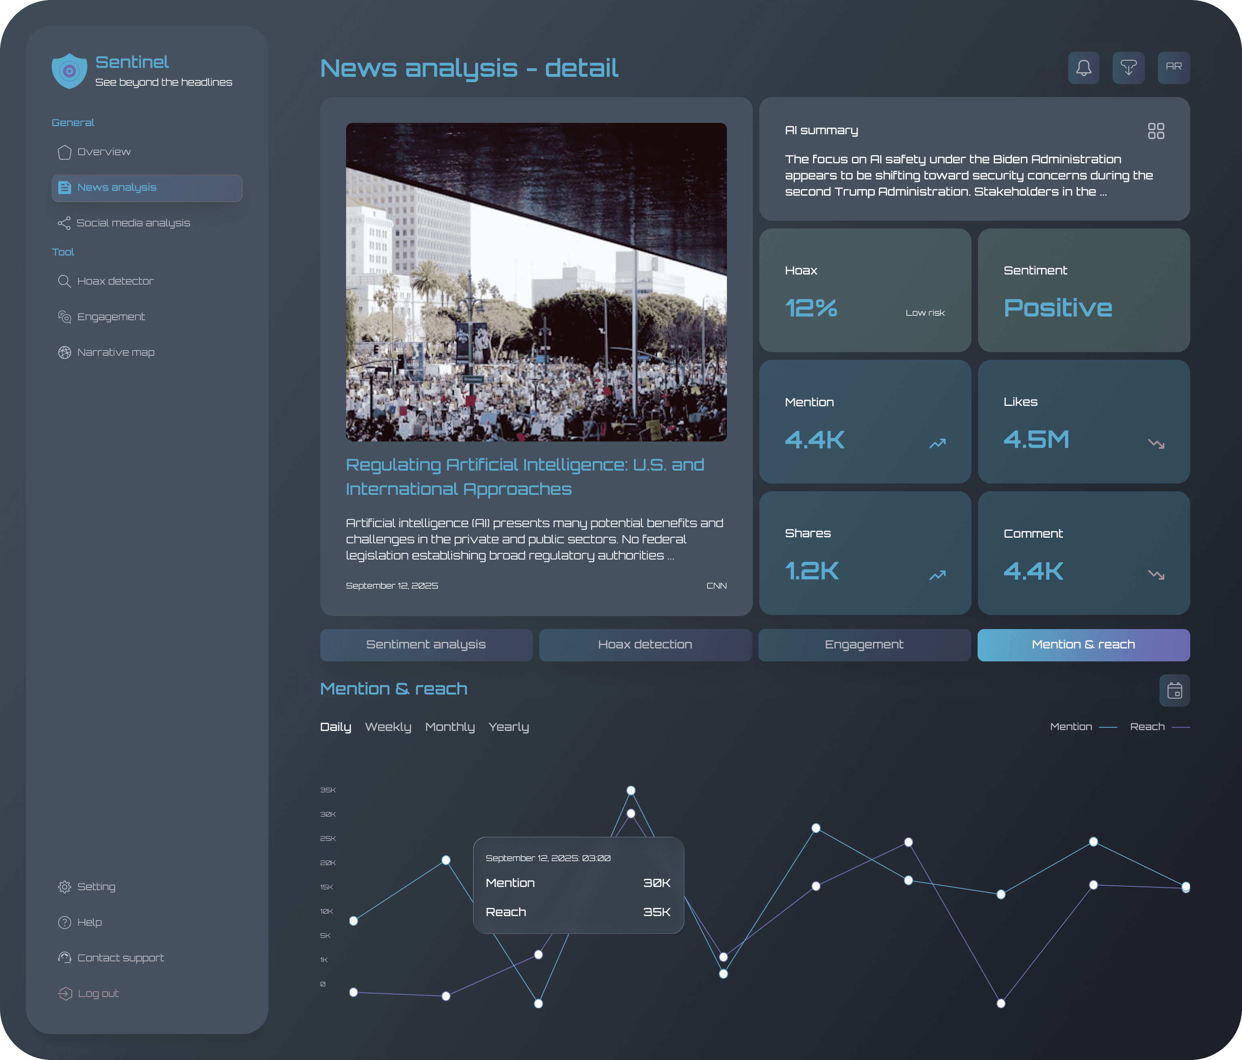The width and height of the screenshot is (1242, 1060).
Task: Click the AI summary grid icon
Action: [x=1156, y=131]
